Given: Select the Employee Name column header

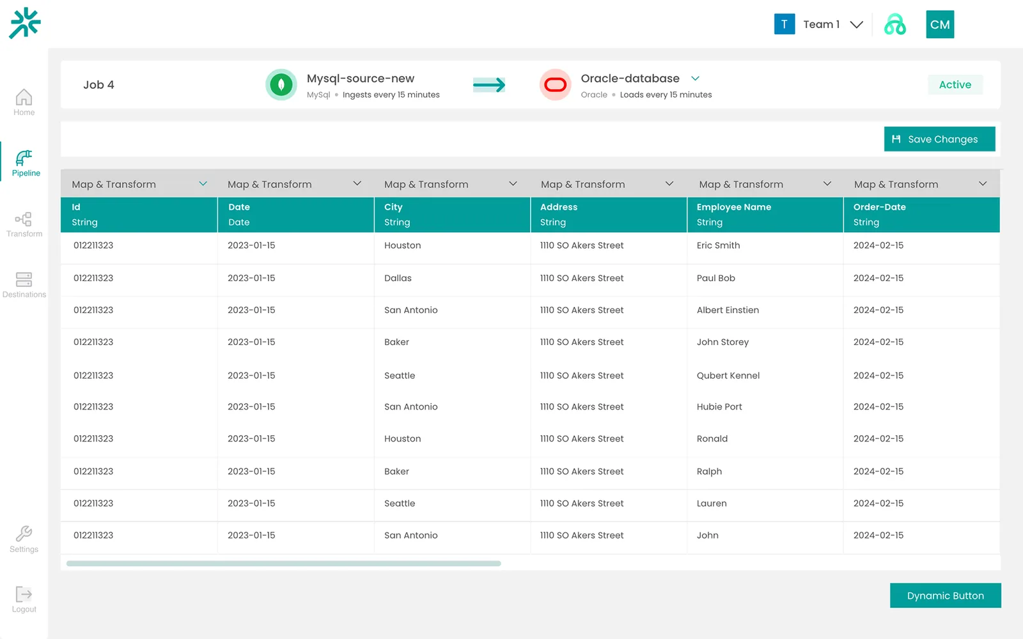Looking at the screenshot, I should (765, 215).
